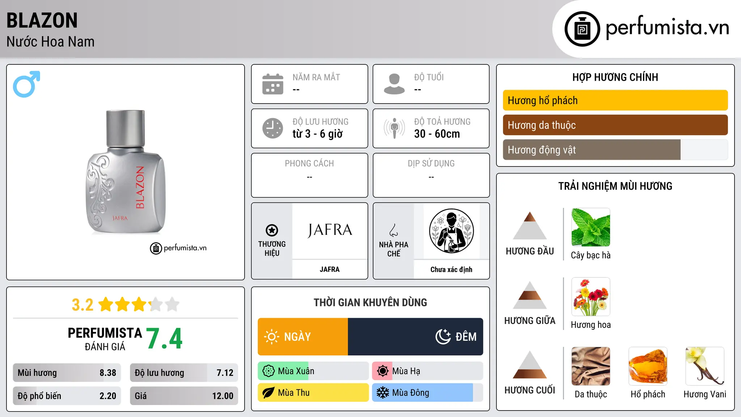
Task: Click the green 7.4 Perfumista score
Action: (x=164, y=339)
